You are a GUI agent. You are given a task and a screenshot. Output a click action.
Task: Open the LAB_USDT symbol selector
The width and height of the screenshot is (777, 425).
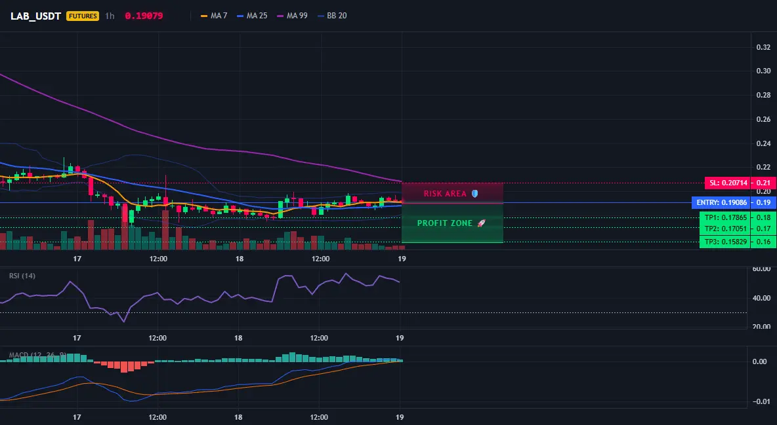35,16
